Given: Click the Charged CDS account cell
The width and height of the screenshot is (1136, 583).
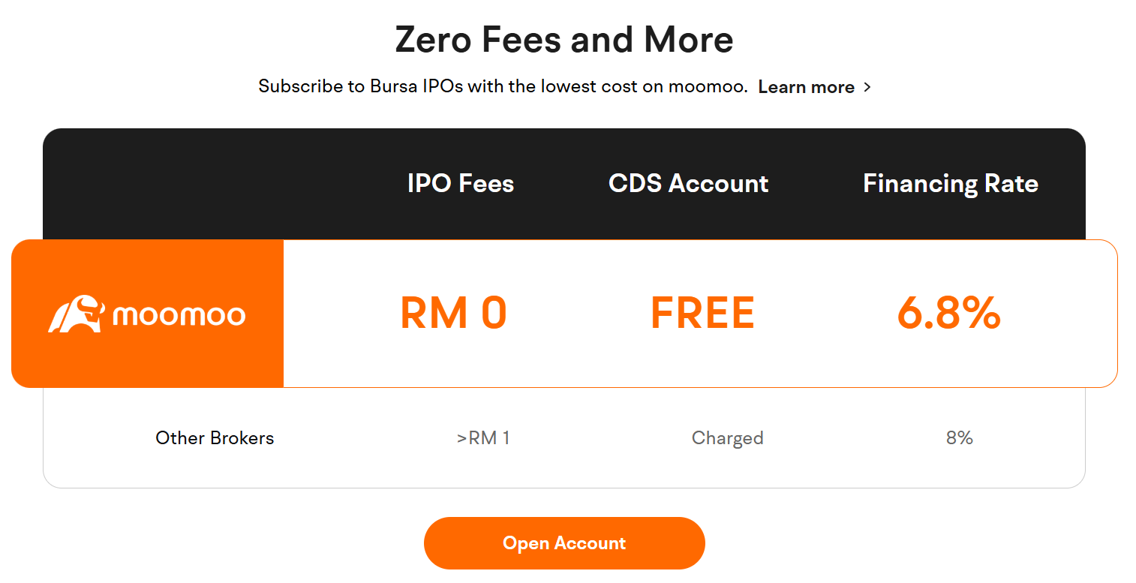Looking at the screenshot, I should (728, 438).
